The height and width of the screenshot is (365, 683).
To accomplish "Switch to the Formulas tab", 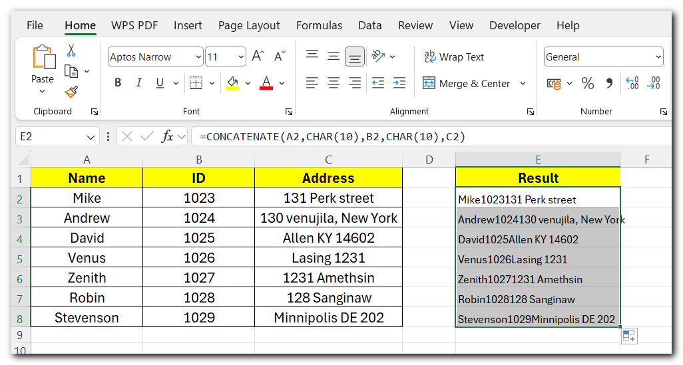I will (x=320, y=25).
